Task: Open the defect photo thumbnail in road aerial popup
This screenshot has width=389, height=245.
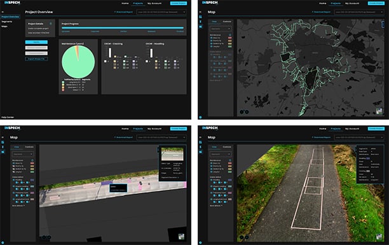Action: coord(172,154)
